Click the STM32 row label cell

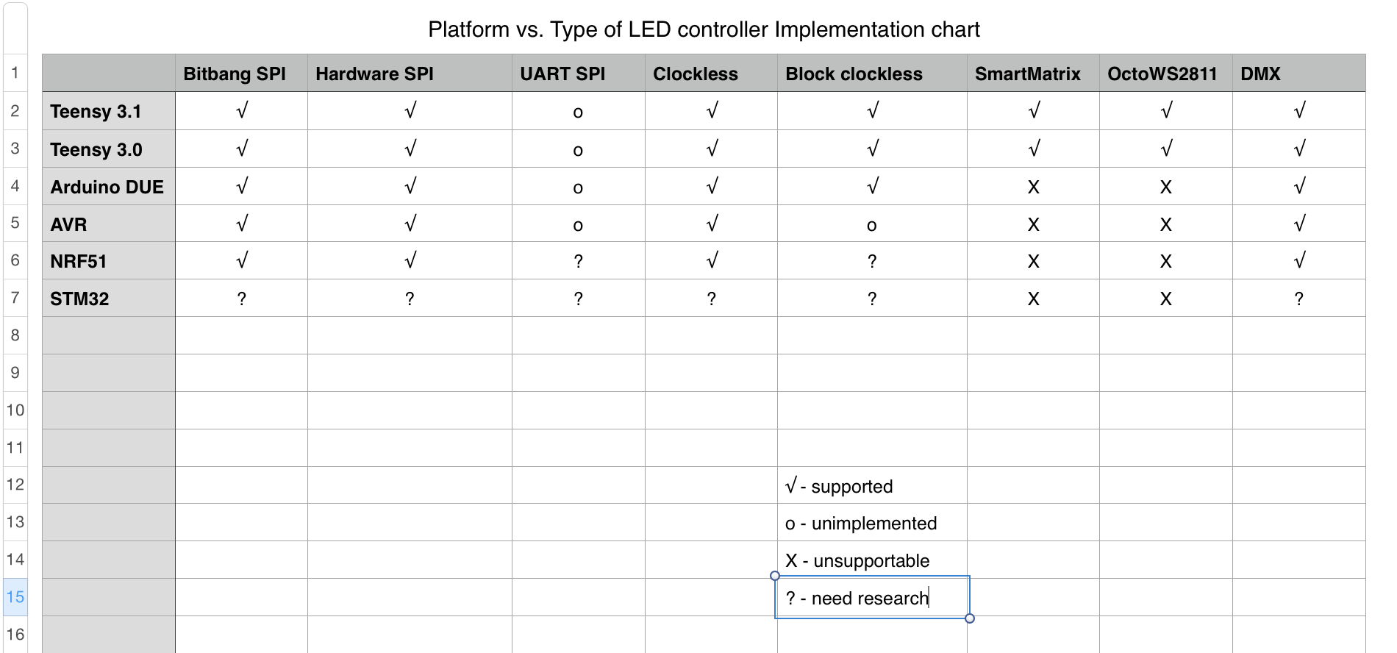(x=109, y=299)
